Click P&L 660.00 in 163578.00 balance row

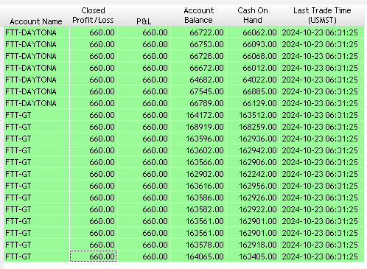(144, 245)
